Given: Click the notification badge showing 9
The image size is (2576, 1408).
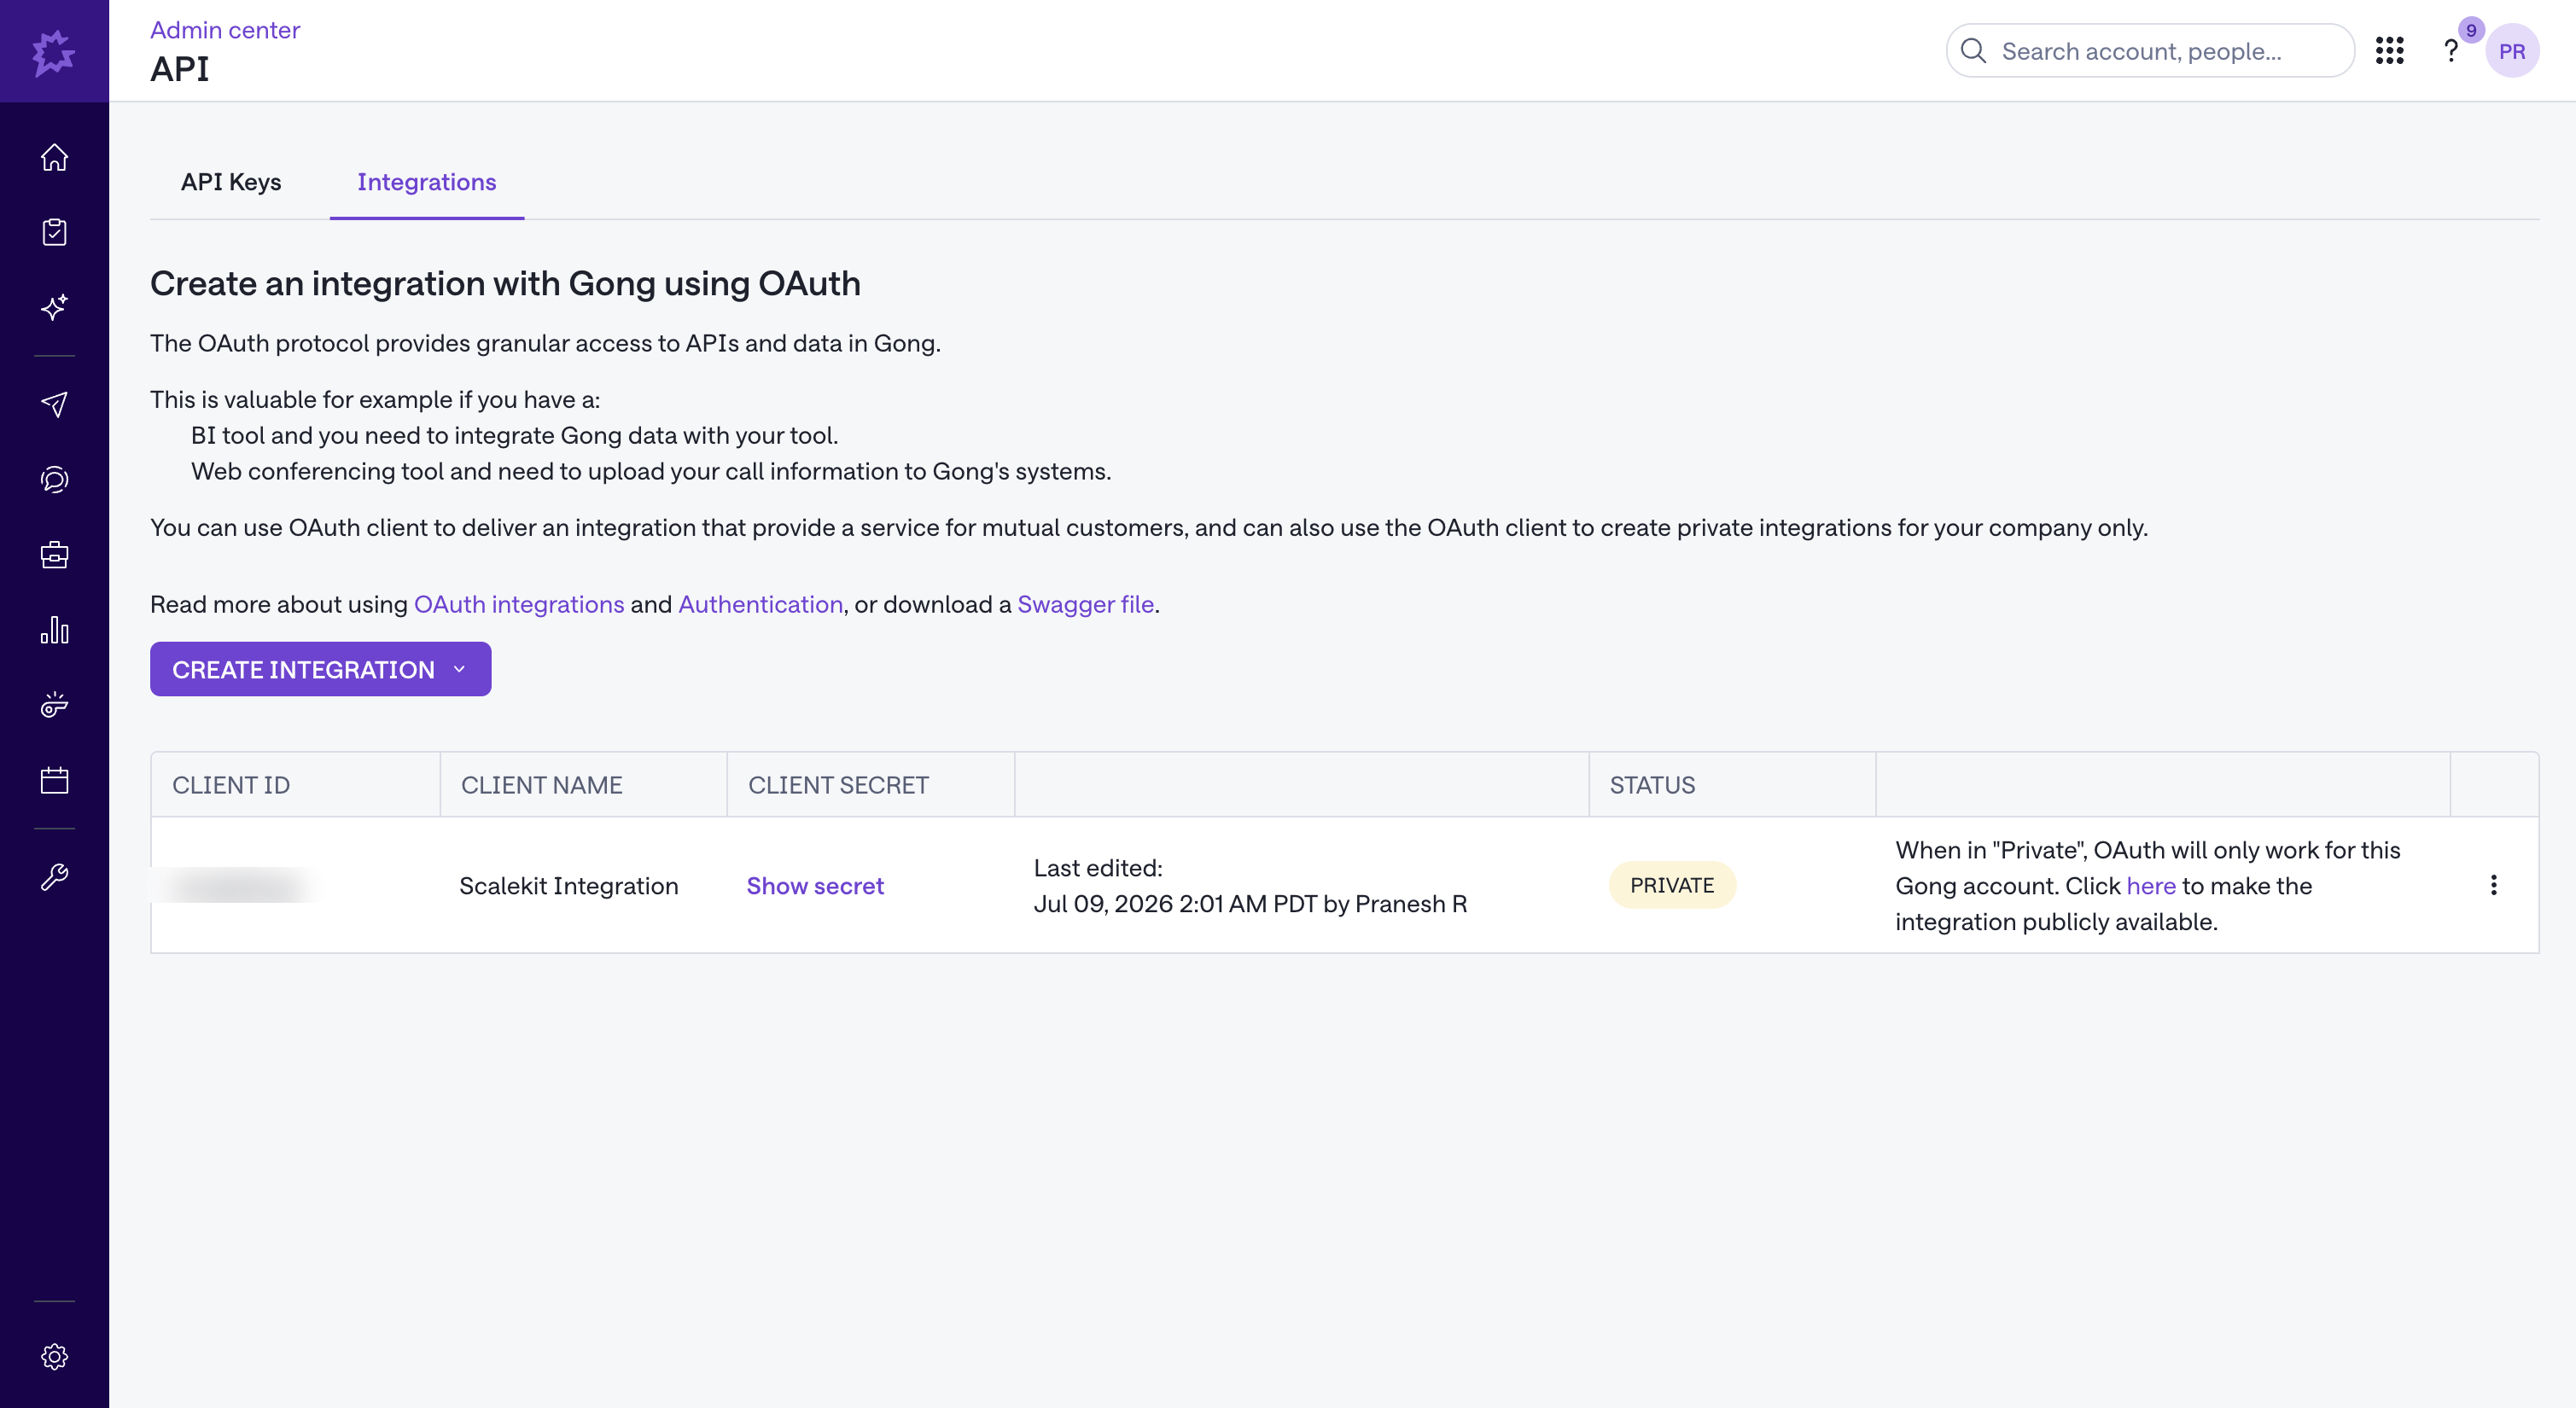Looking at the screenshot, I should pyautogui.click(x=2471, y=30).
